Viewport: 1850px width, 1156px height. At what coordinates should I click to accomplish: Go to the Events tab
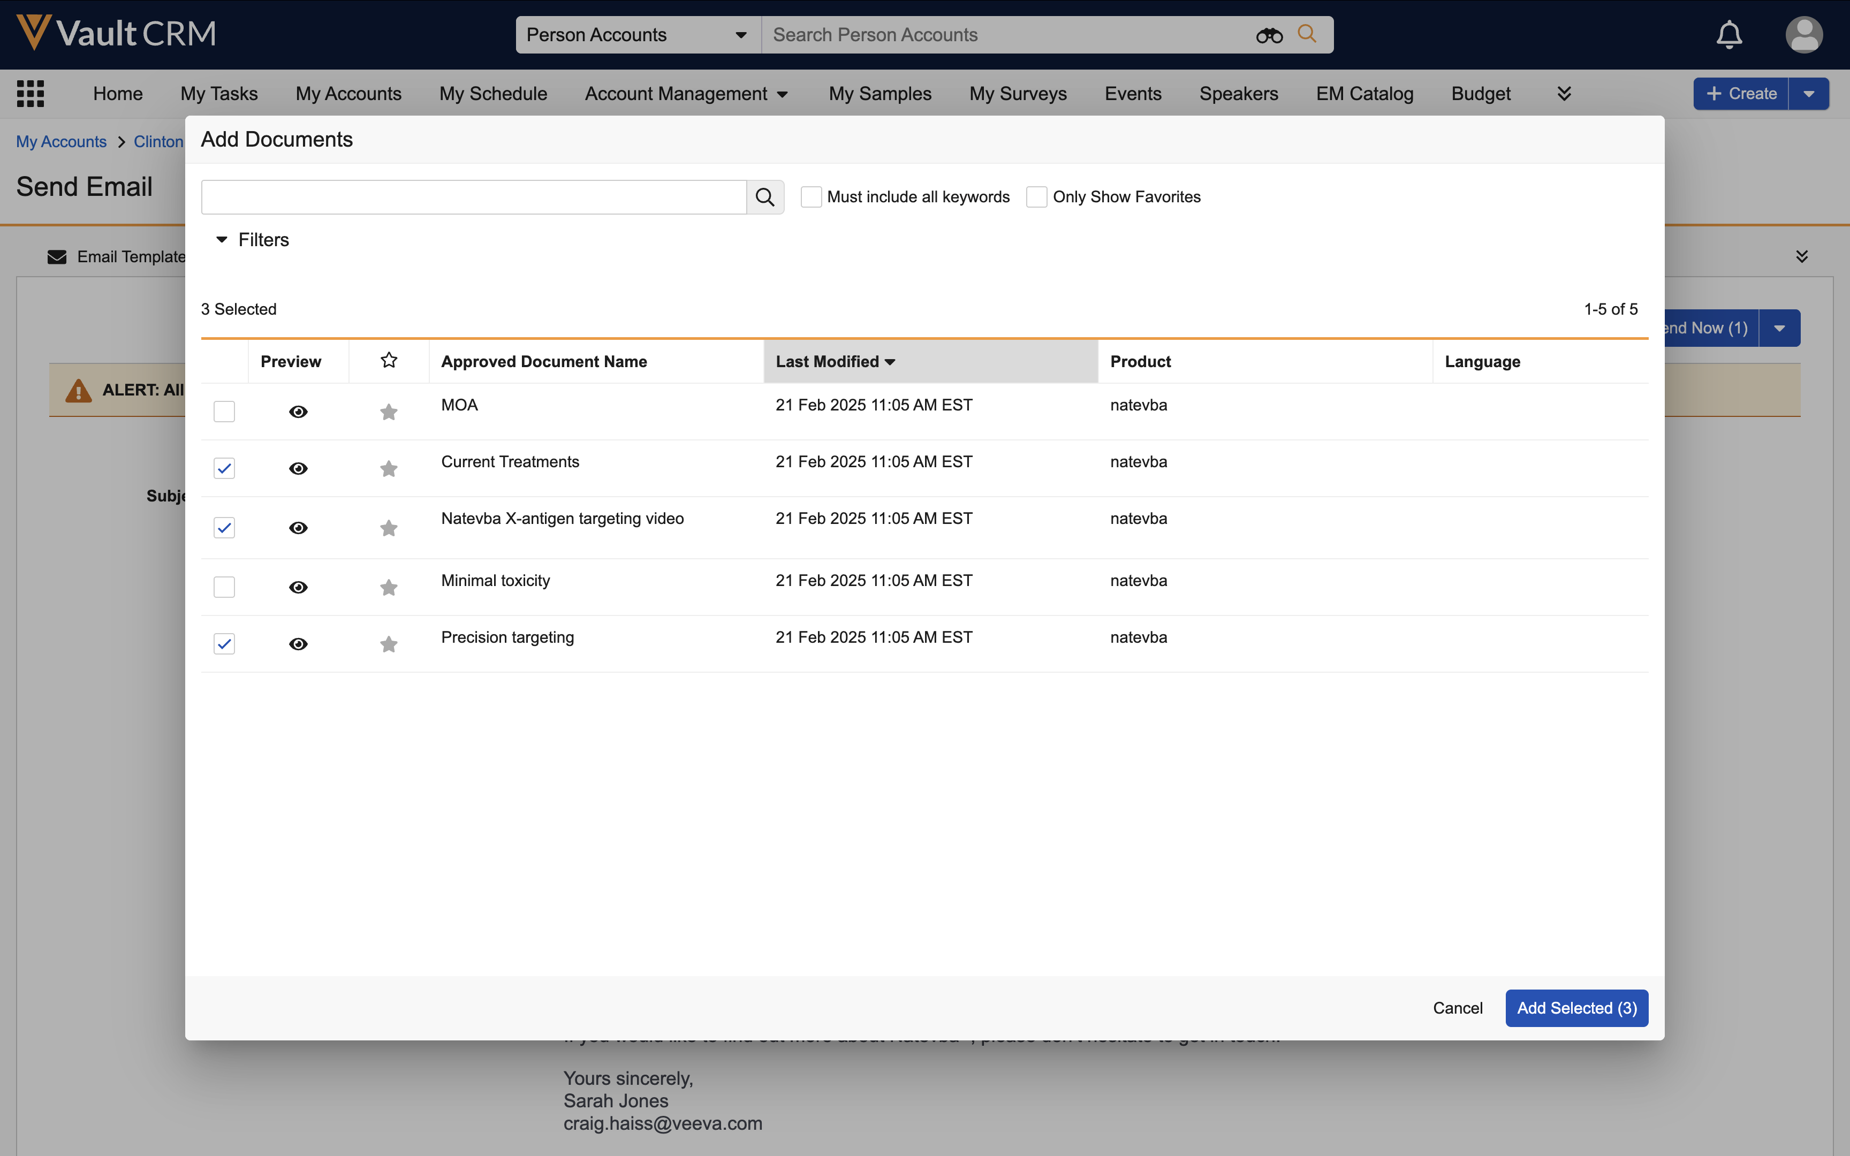(1132, 94)
